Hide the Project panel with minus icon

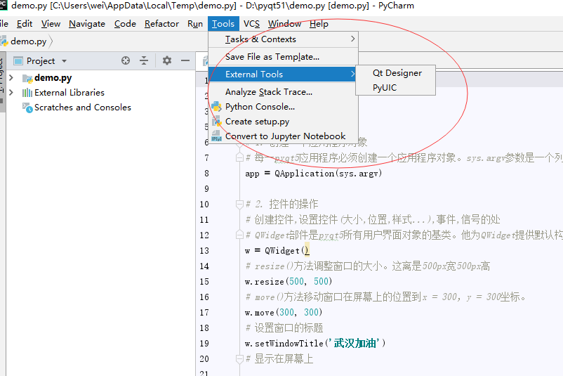click(185, 60)
